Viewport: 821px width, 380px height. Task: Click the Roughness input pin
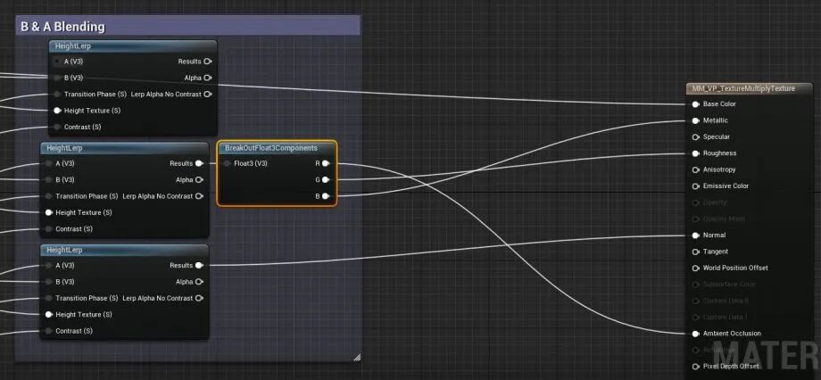click(x=696, y=153)
